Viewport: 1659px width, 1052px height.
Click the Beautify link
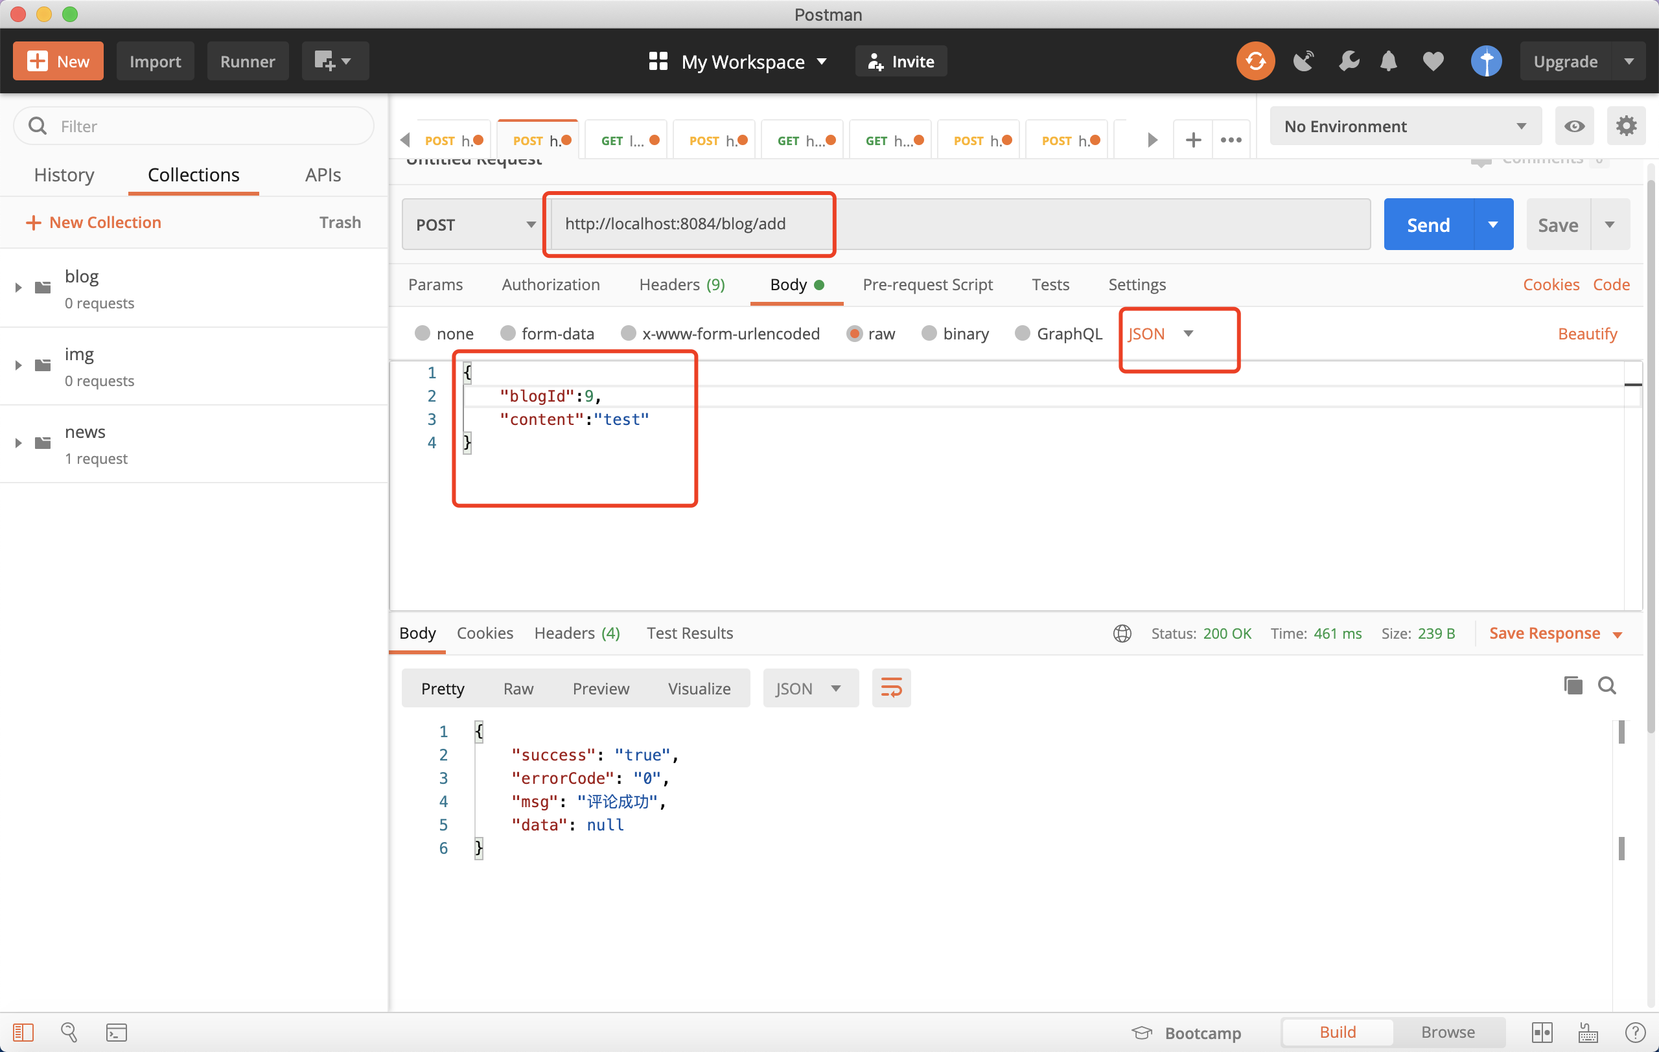(x=1586, y=334)
